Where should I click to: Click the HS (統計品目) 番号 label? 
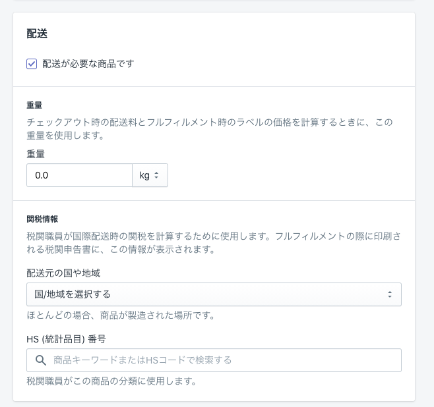(x=66, y=339)
